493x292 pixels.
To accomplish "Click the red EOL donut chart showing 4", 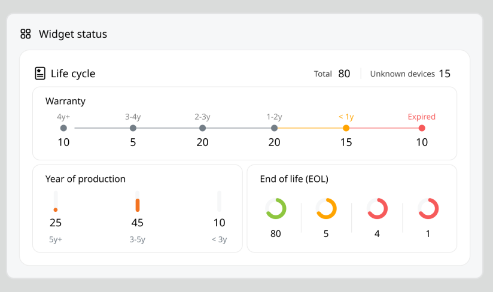I will point(377,209).
